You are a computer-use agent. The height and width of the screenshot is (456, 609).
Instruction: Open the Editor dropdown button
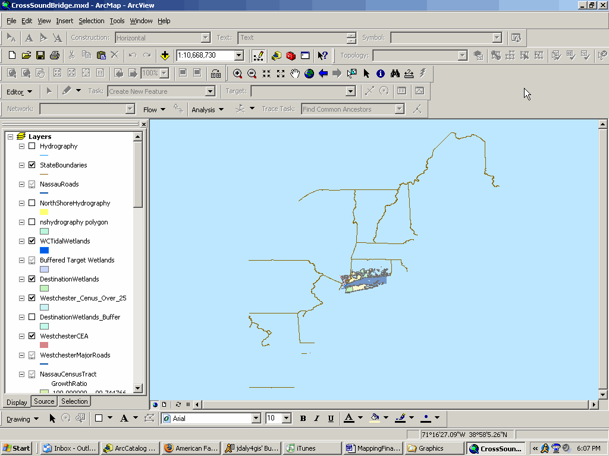click(x=19, y=91)
